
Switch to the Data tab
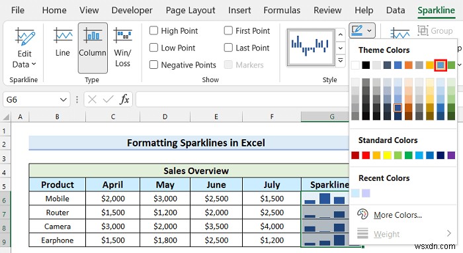coord(396,11)
